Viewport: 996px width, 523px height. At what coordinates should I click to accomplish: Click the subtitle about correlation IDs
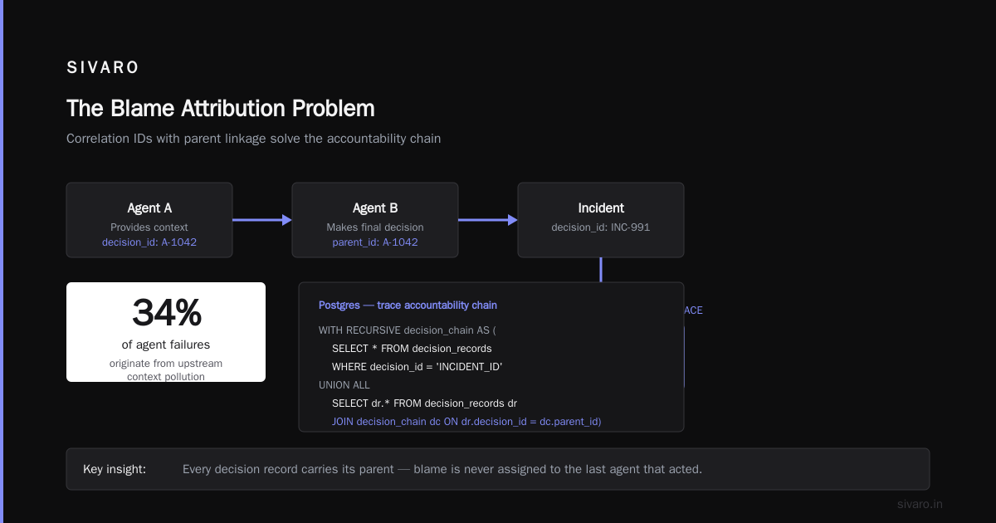[254, 139]
